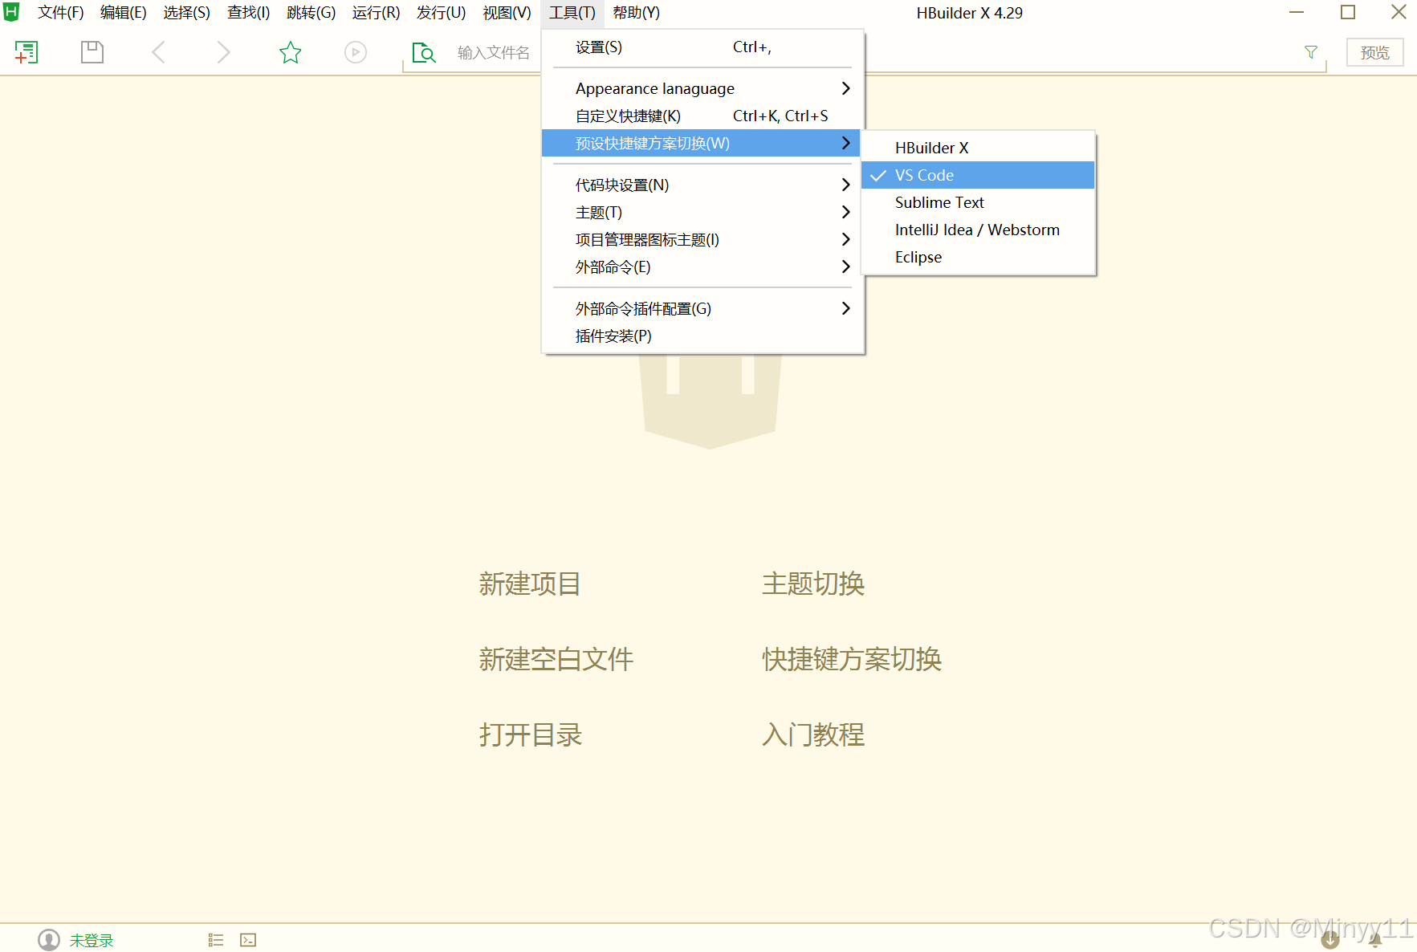The image size is (1417, 952).
Task: Click the 新建空白文件 link
Action: 556,659
